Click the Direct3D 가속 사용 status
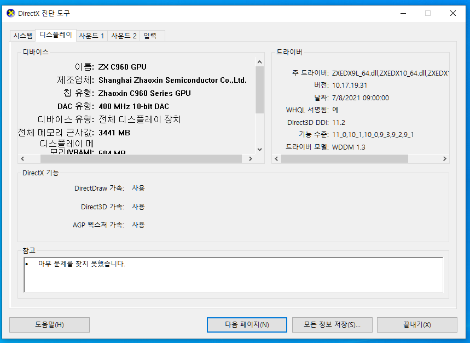This screenshot has height=343, width=470. pyautogui.click(x=138, y=207)
